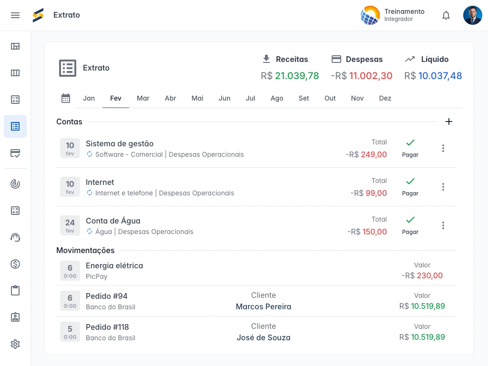The image size is (488, 366).
Task: Mark Internet bill as paid
Action: pos(410,186)
